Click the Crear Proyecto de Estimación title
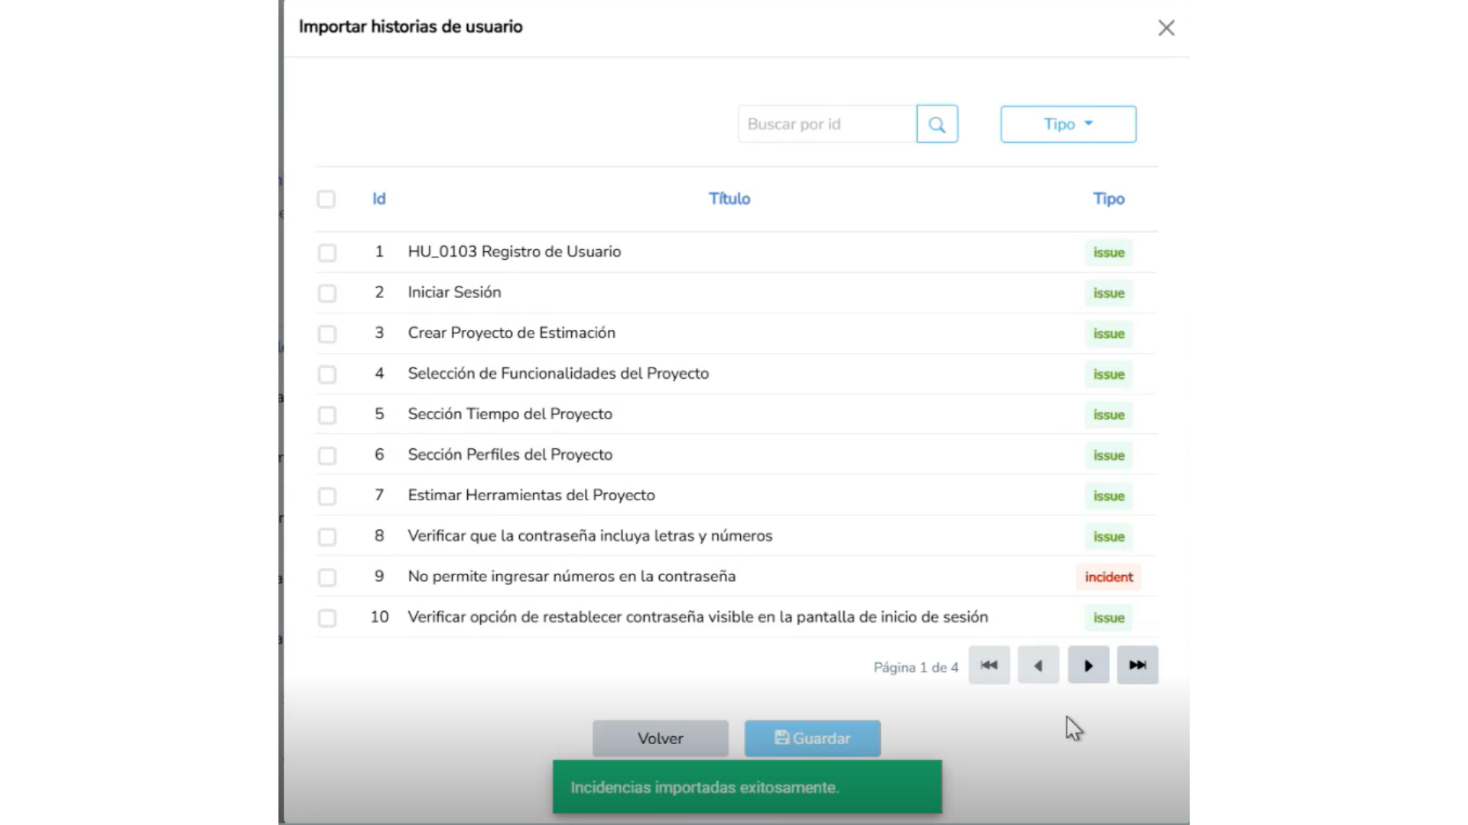 (512, 332)
